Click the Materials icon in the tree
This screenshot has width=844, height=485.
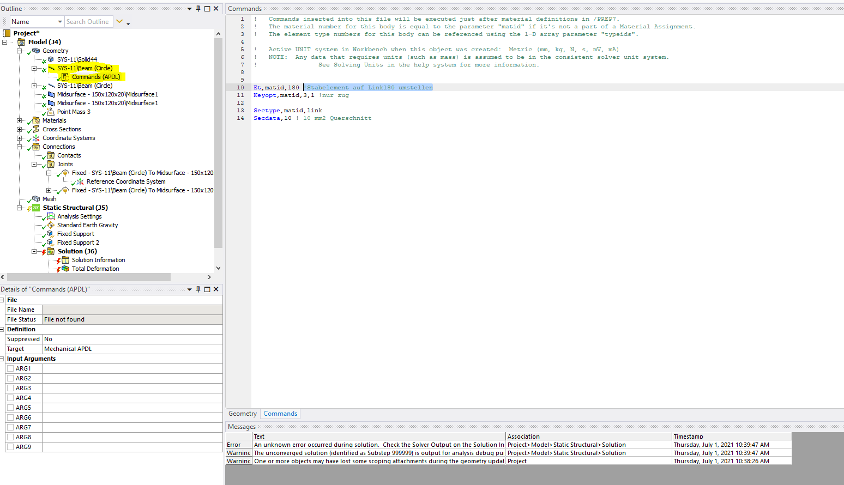36,120
